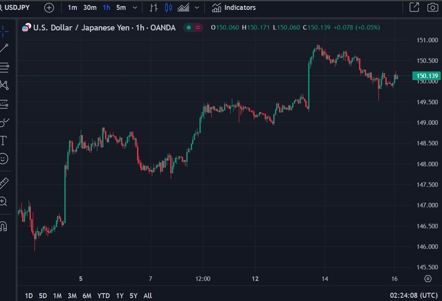Click the U.S. Dollar / Japanese Yen title
Screen dimensions: 442x301
(x=104, y=28)
